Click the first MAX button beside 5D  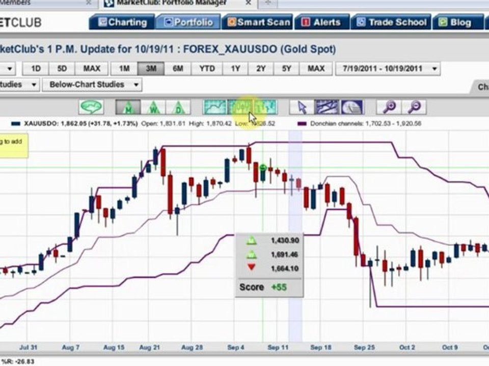(92, 69)
